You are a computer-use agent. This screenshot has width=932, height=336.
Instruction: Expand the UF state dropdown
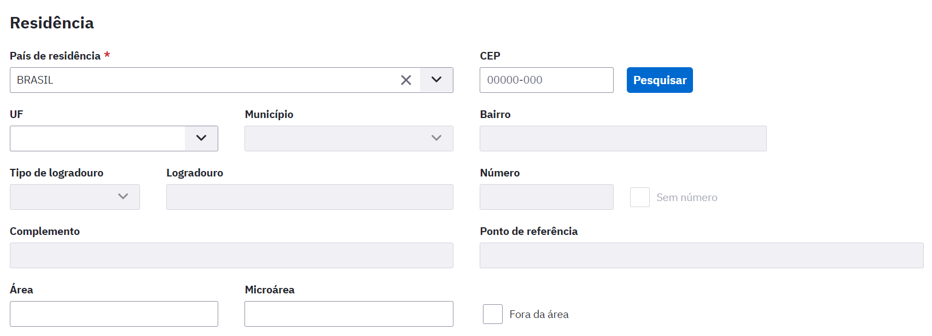click(x=201, y=138)
